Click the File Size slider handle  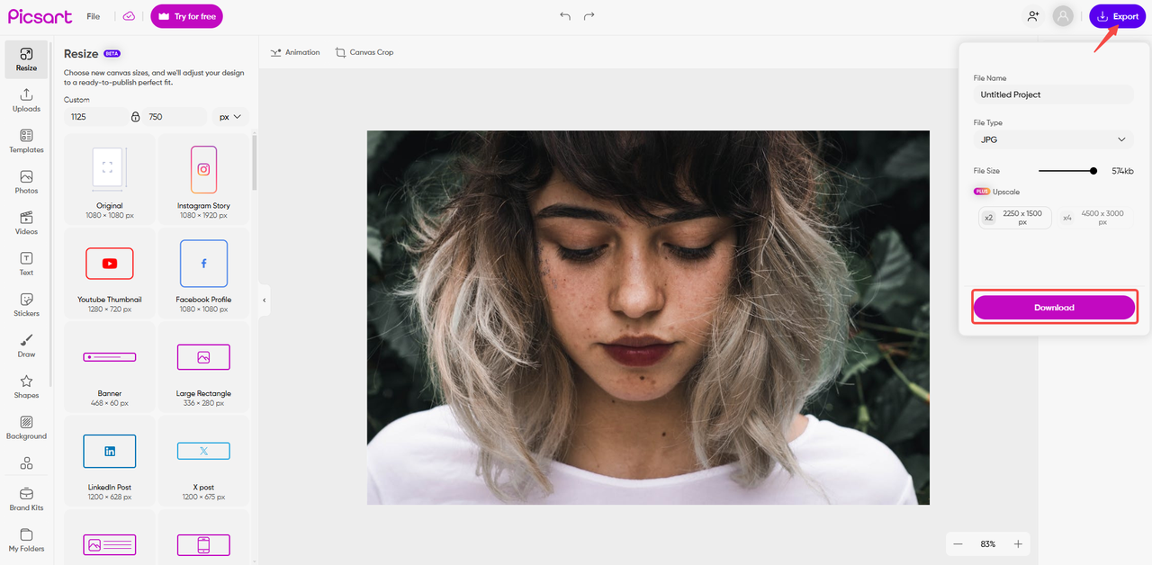pyautogui.click(x=1093, y=171)
